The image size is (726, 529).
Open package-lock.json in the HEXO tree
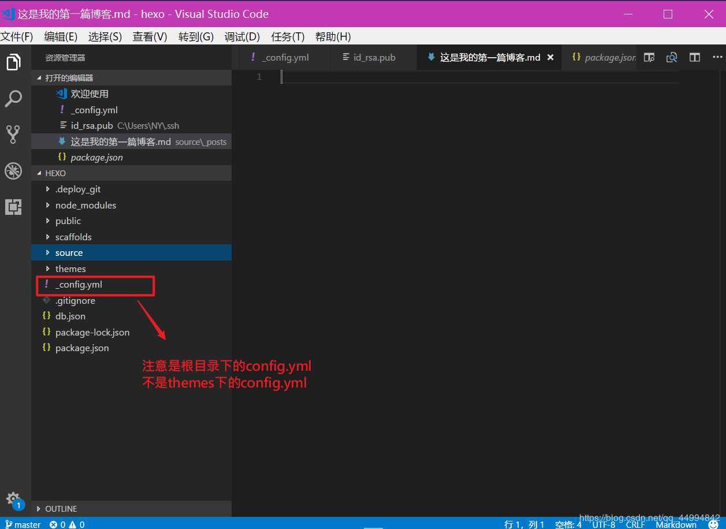pyautogui.click(x=131, y=332)
